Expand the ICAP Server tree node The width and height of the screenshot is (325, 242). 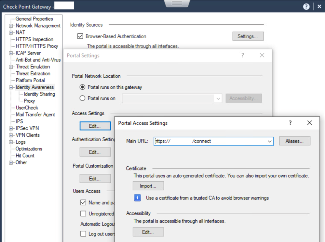pos(11,53)
